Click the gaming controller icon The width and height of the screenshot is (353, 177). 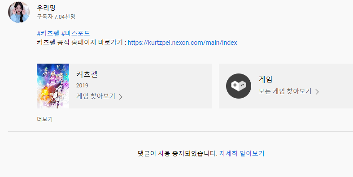(239, 86)
